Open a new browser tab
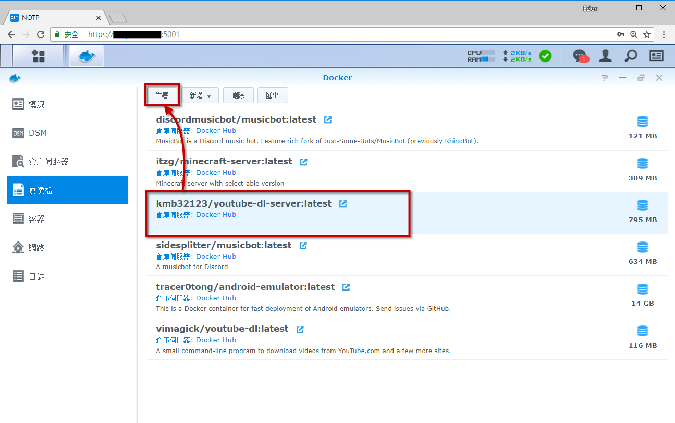675x423 pixels. [x=118, y=18]
